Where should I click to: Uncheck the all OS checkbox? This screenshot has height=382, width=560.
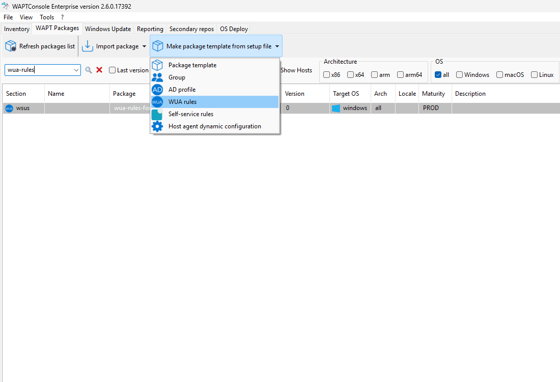tap(438, 75)
